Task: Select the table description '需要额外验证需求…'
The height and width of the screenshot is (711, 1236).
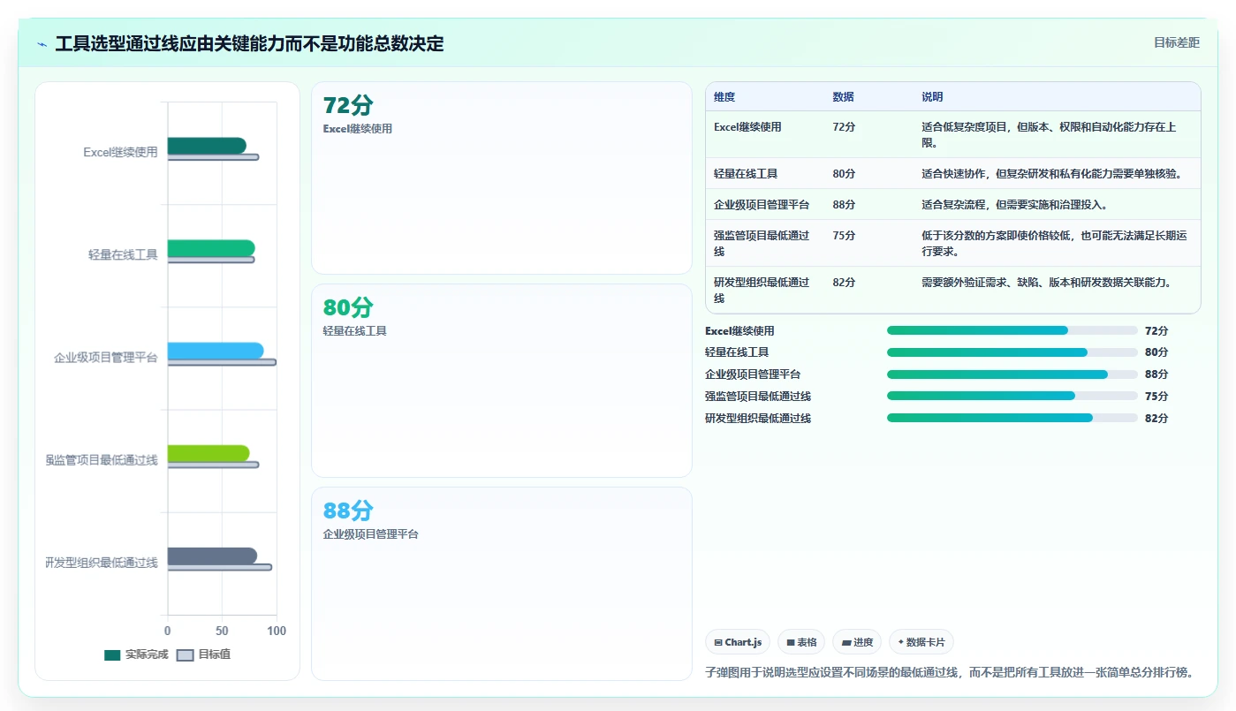Action: (1046, 283)
